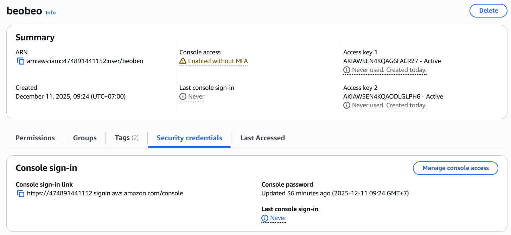Click Never under Last console sign-in in Summary
Viewport: 511px width, 235px height.
[196, 96]
